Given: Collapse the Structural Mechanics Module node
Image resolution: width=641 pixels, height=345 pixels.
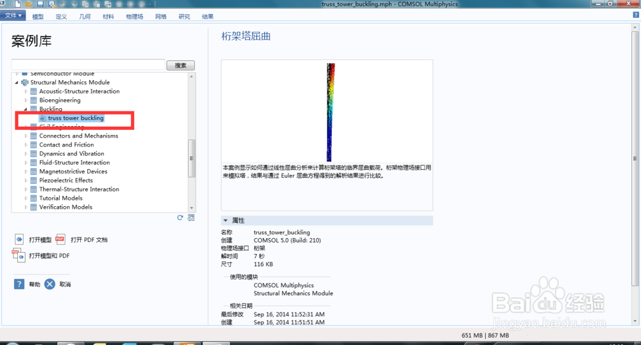Looking at the screenshot, I should click(x=17, y=83).
